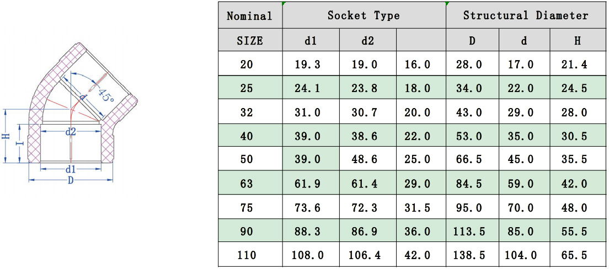The image size is (609, 269).
Task: Click the green corner marker on Socket Type
Action: coord(284,4)
